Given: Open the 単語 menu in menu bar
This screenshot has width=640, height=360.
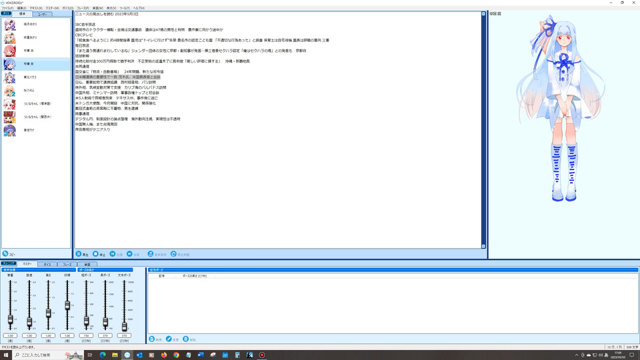Looking at the screenshot, I should tap(97, 8).
